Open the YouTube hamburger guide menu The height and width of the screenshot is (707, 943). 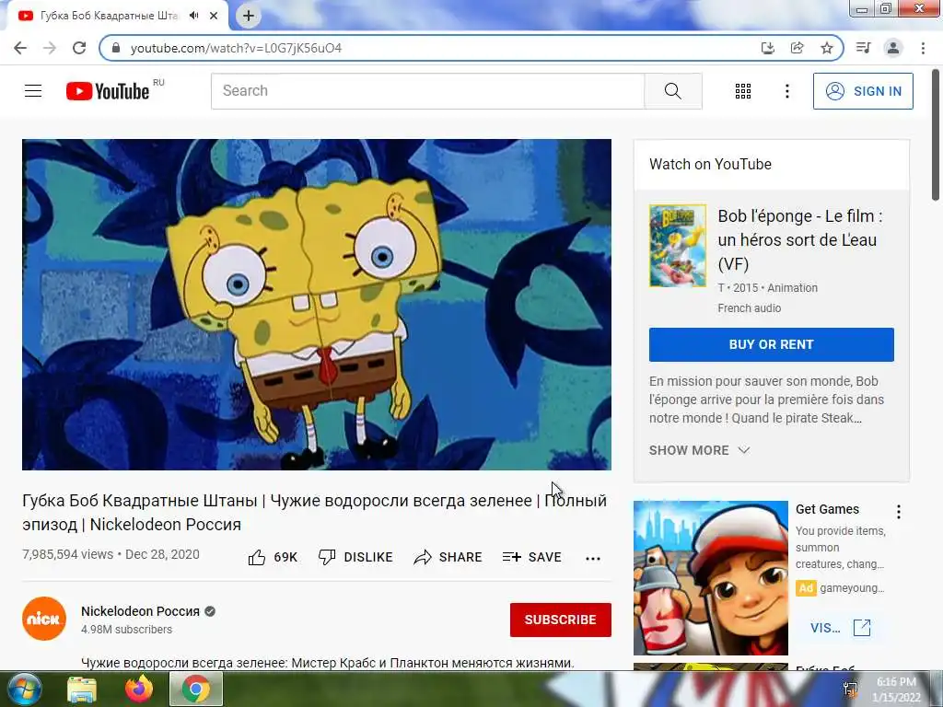pyautogui.click(x=33, y=91)
